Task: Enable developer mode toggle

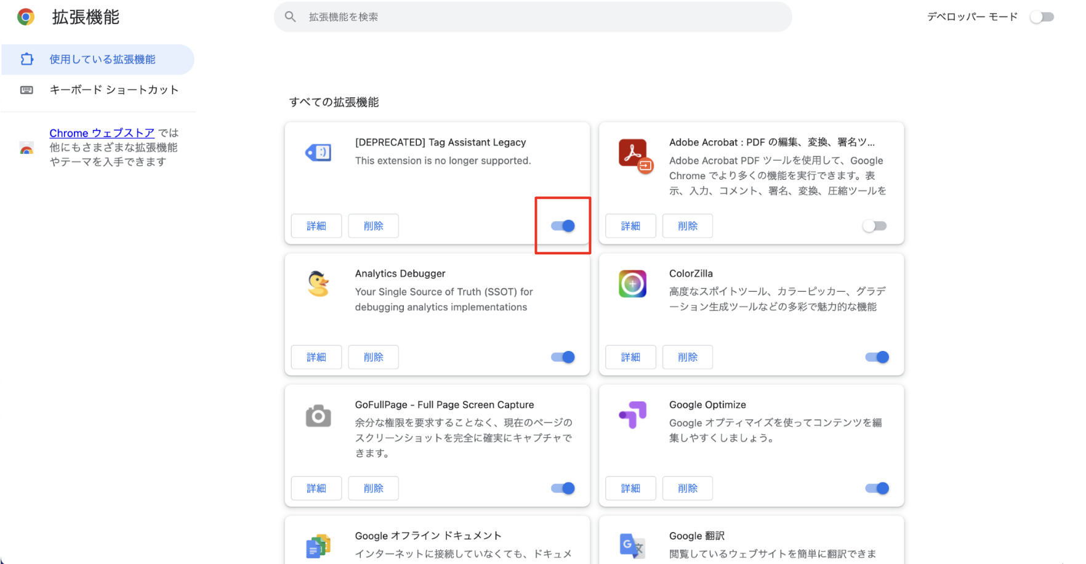Action: [x=1042, y=17]
